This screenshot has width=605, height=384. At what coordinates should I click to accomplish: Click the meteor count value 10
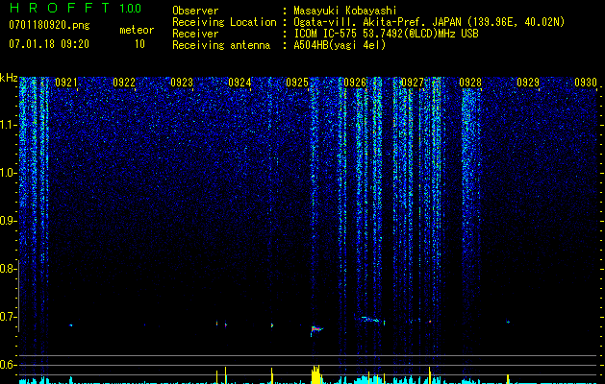139,44
